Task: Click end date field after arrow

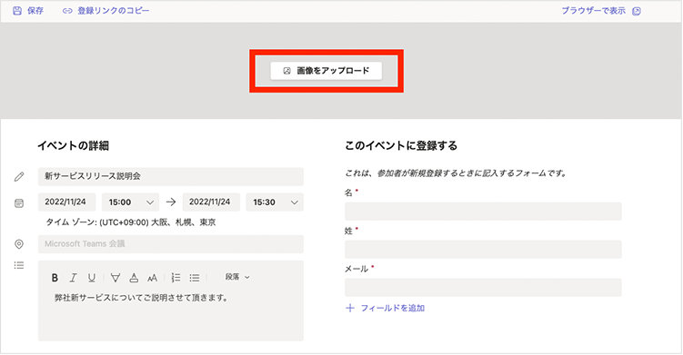Action: coord(211,202)
